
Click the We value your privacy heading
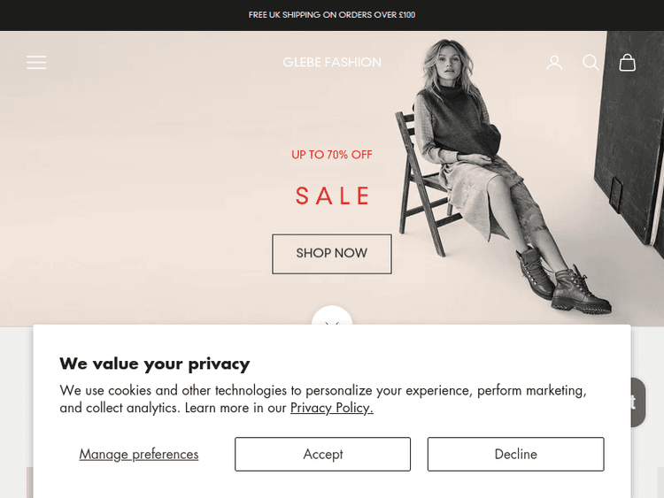coord(154,364)
